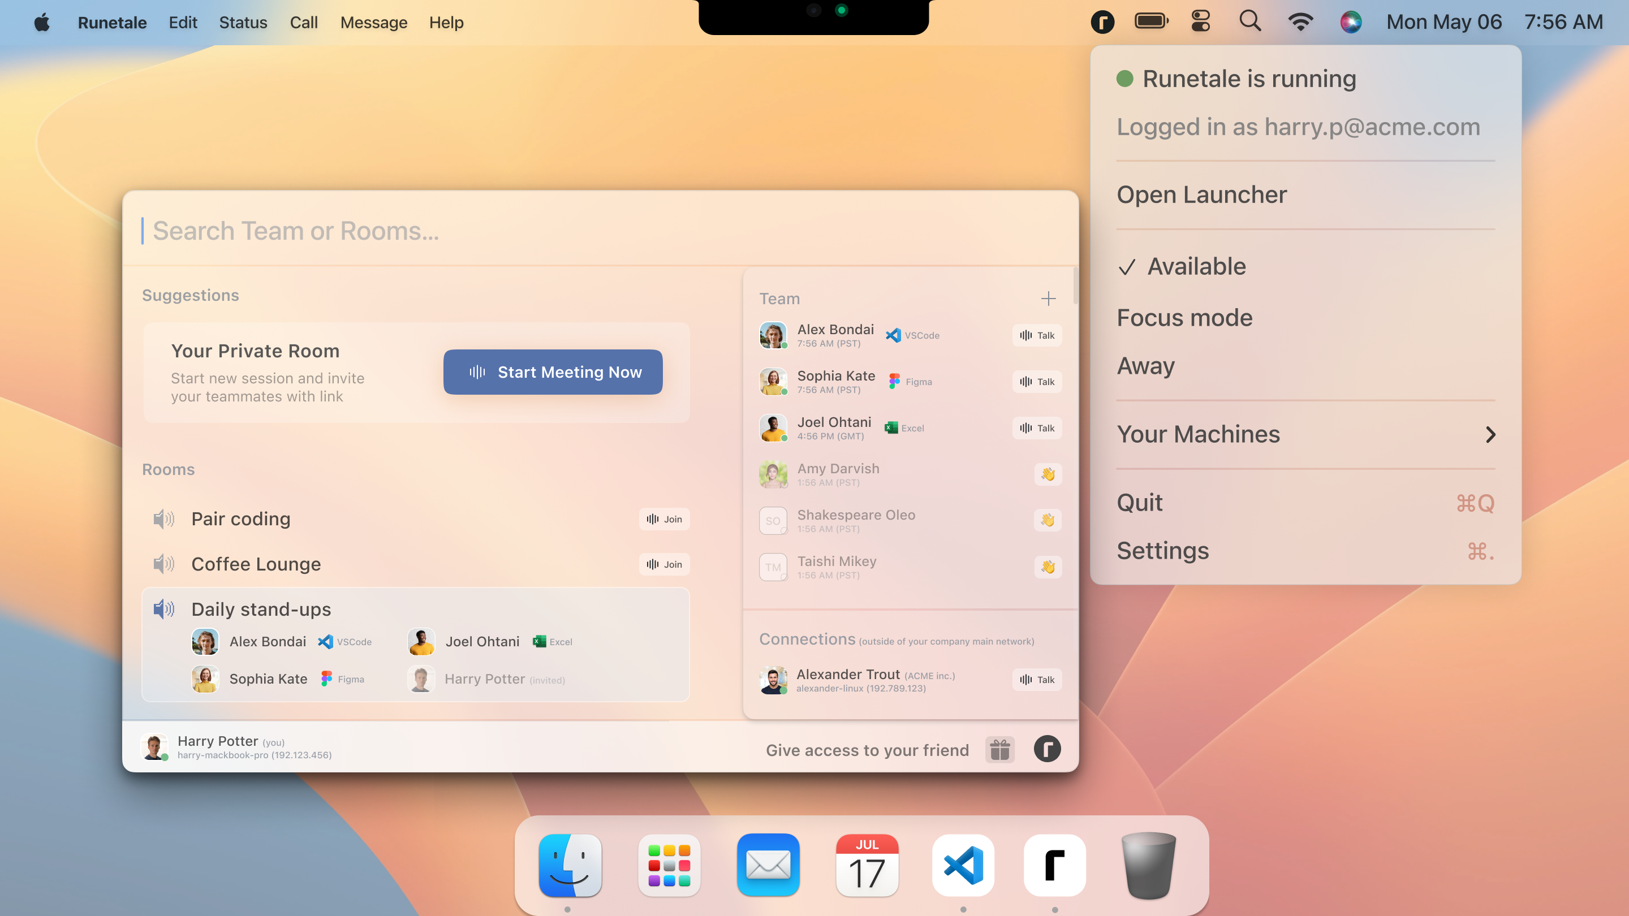Click Start Meeting Now button
1629x916 pixels.
[553, 373]
